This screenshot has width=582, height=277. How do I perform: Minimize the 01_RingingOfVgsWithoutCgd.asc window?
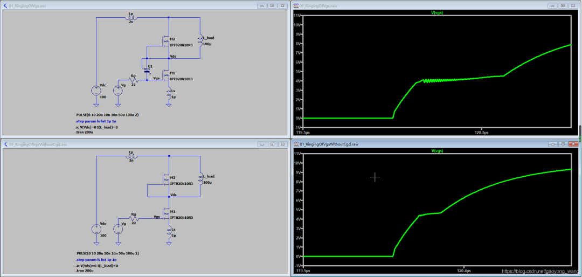[x=262, y=144]
